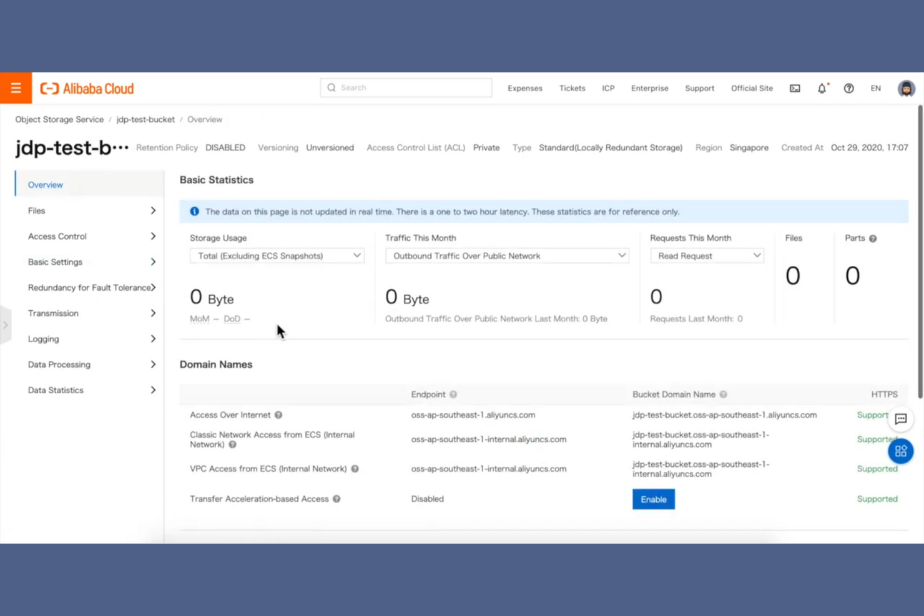Open the Read Request dropdown
Viewport: 924px width, 616px height.
[x=707, y=256]
